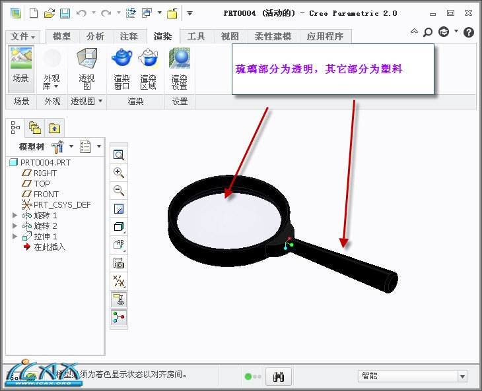Undo the last action
This screenshot has height=391, width=482.
(x=81, y=13)
